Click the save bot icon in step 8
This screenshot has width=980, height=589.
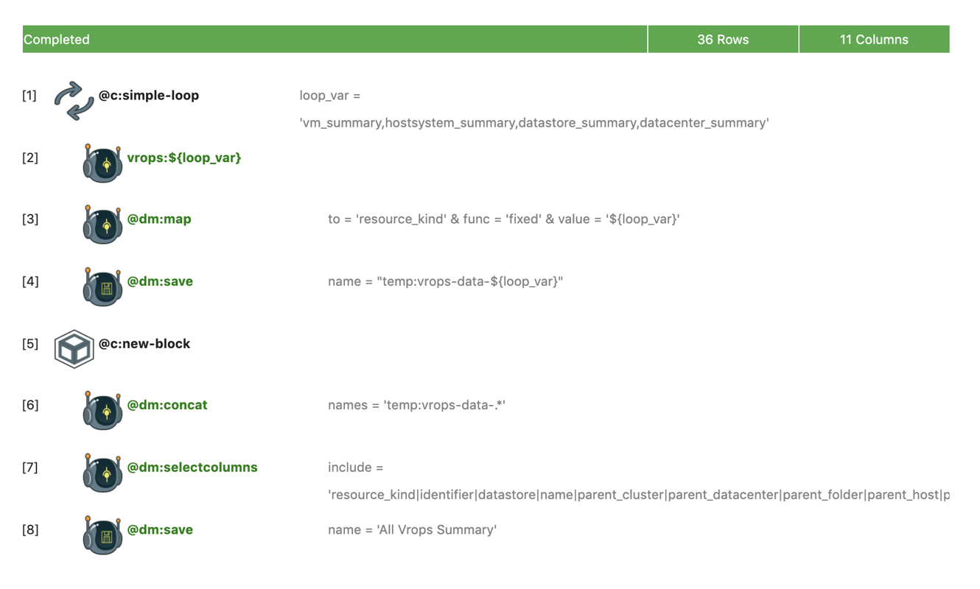[x=102, y=535]
